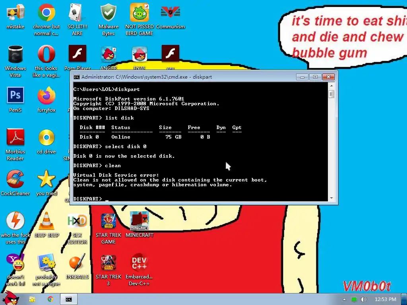Open the Porn Player flash icon
This screenshot has height=305, width=407.
pyautogui.click(x=78, y=58)
